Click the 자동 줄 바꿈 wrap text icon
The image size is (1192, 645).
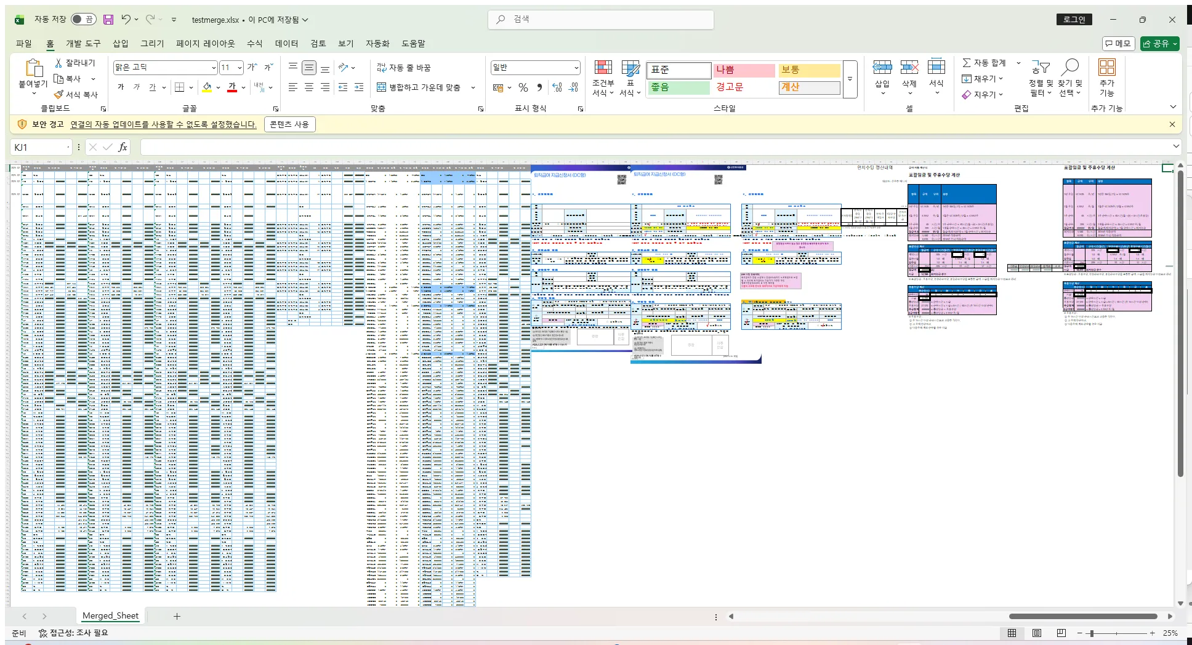click(382, 68)
